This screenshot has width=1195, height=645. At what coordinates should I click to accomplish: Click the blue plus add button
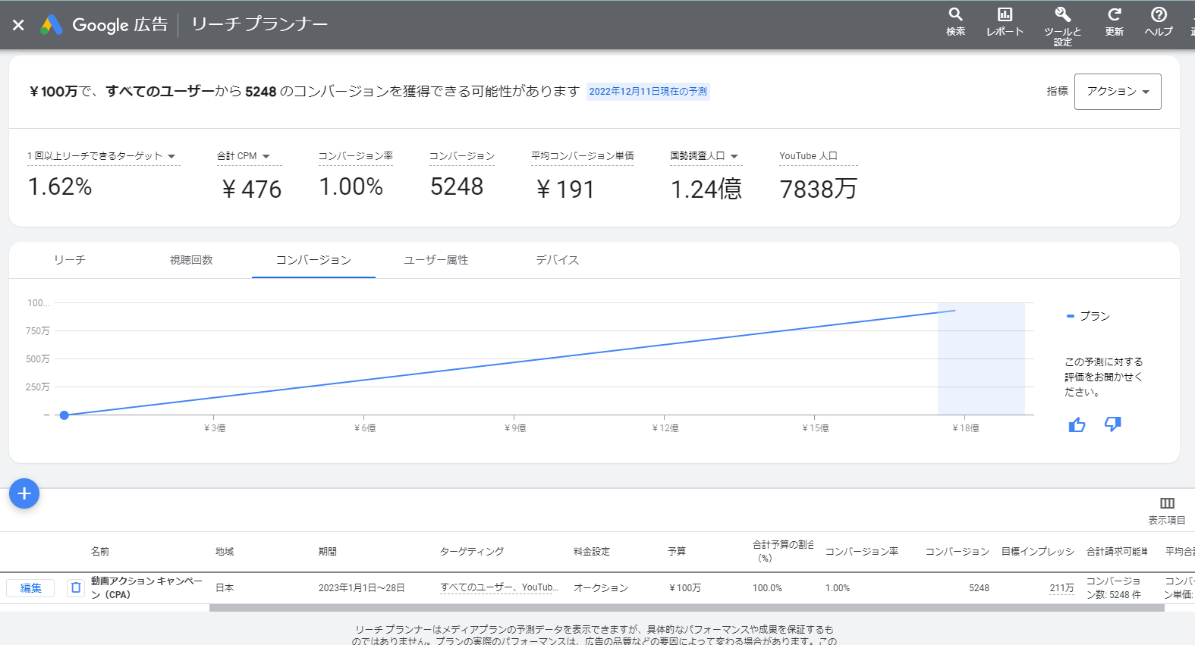click(24, 493)
